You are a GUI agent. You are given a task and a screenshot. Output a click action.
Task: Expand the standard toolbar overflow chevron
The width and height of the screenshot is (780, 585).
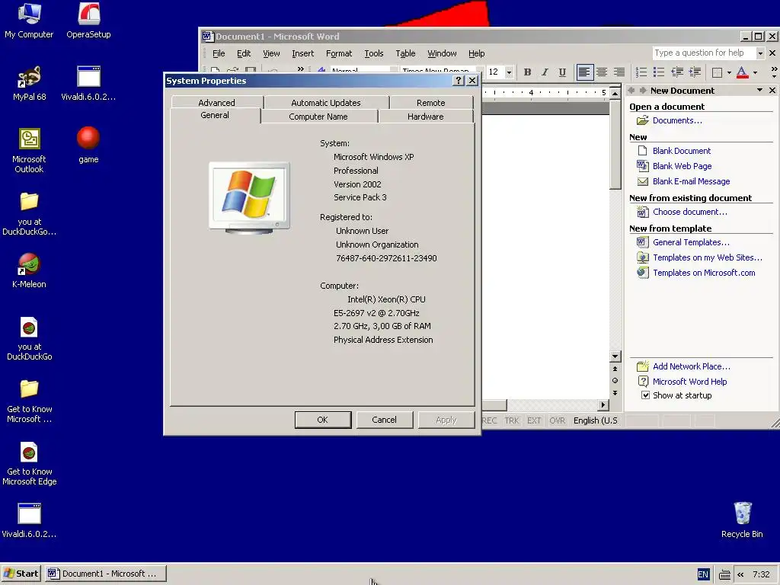click(x=300, y=70)
